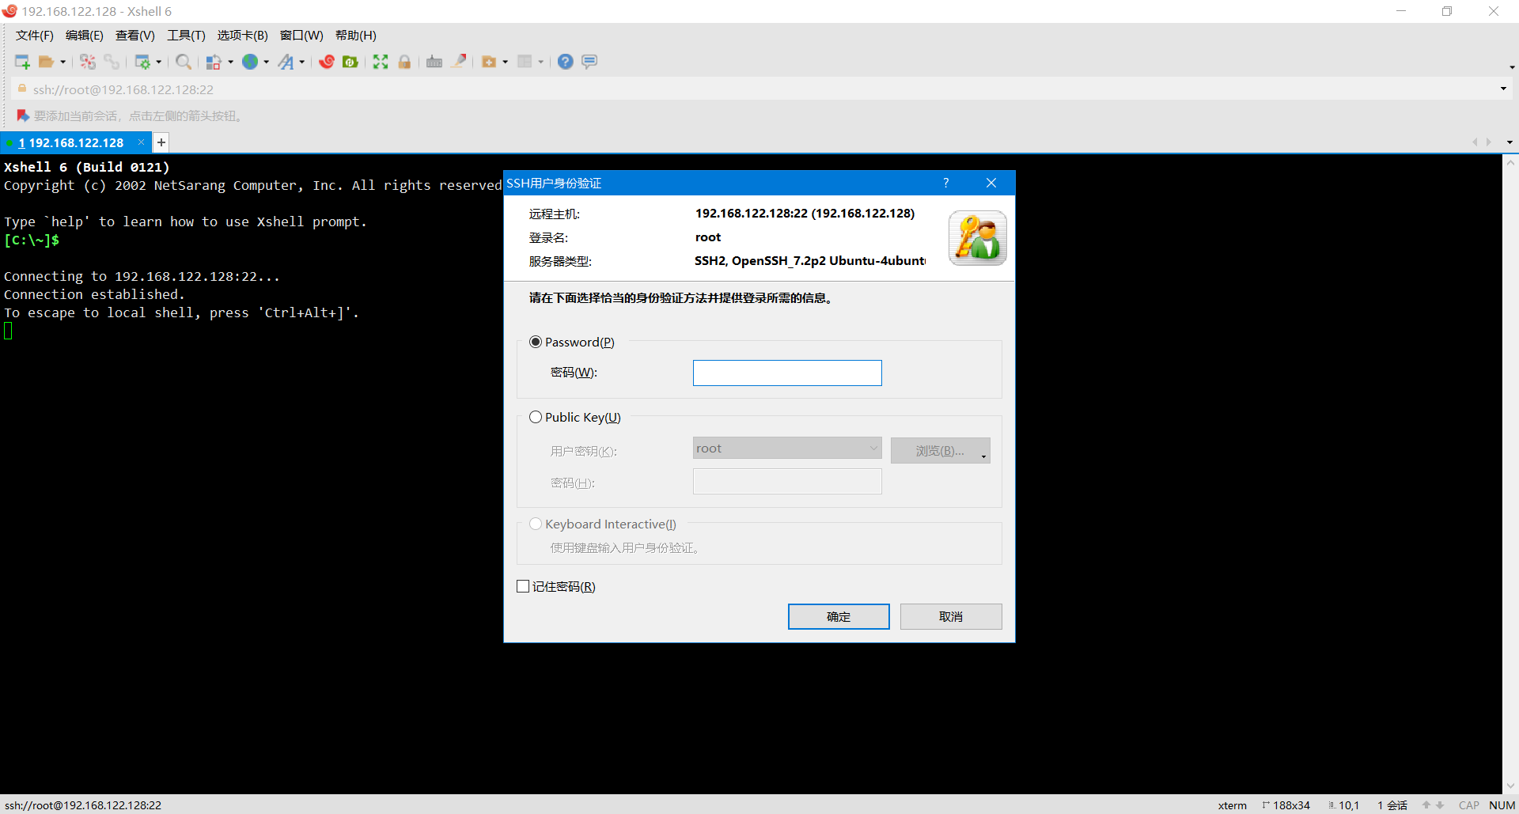Click the add current session flag arrow
Screen dimensions: 1519x814
point(23,115)
